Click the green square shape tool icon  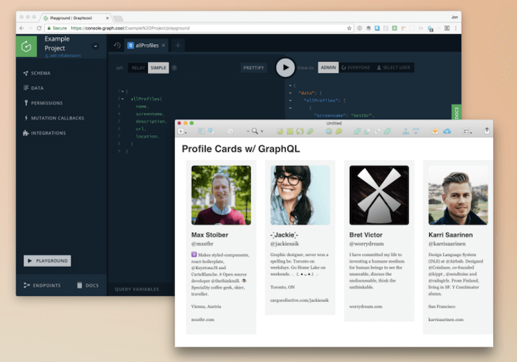[x=290, y=131]
